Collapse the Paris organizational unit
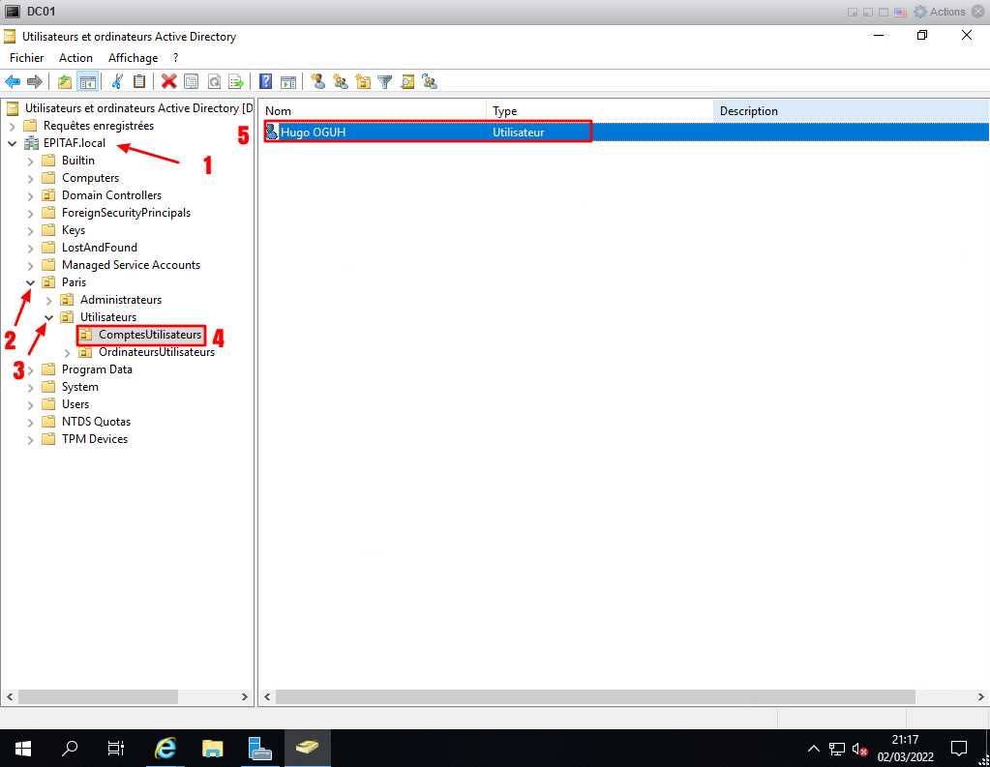 pyautogui.click(x=31, y=282)
